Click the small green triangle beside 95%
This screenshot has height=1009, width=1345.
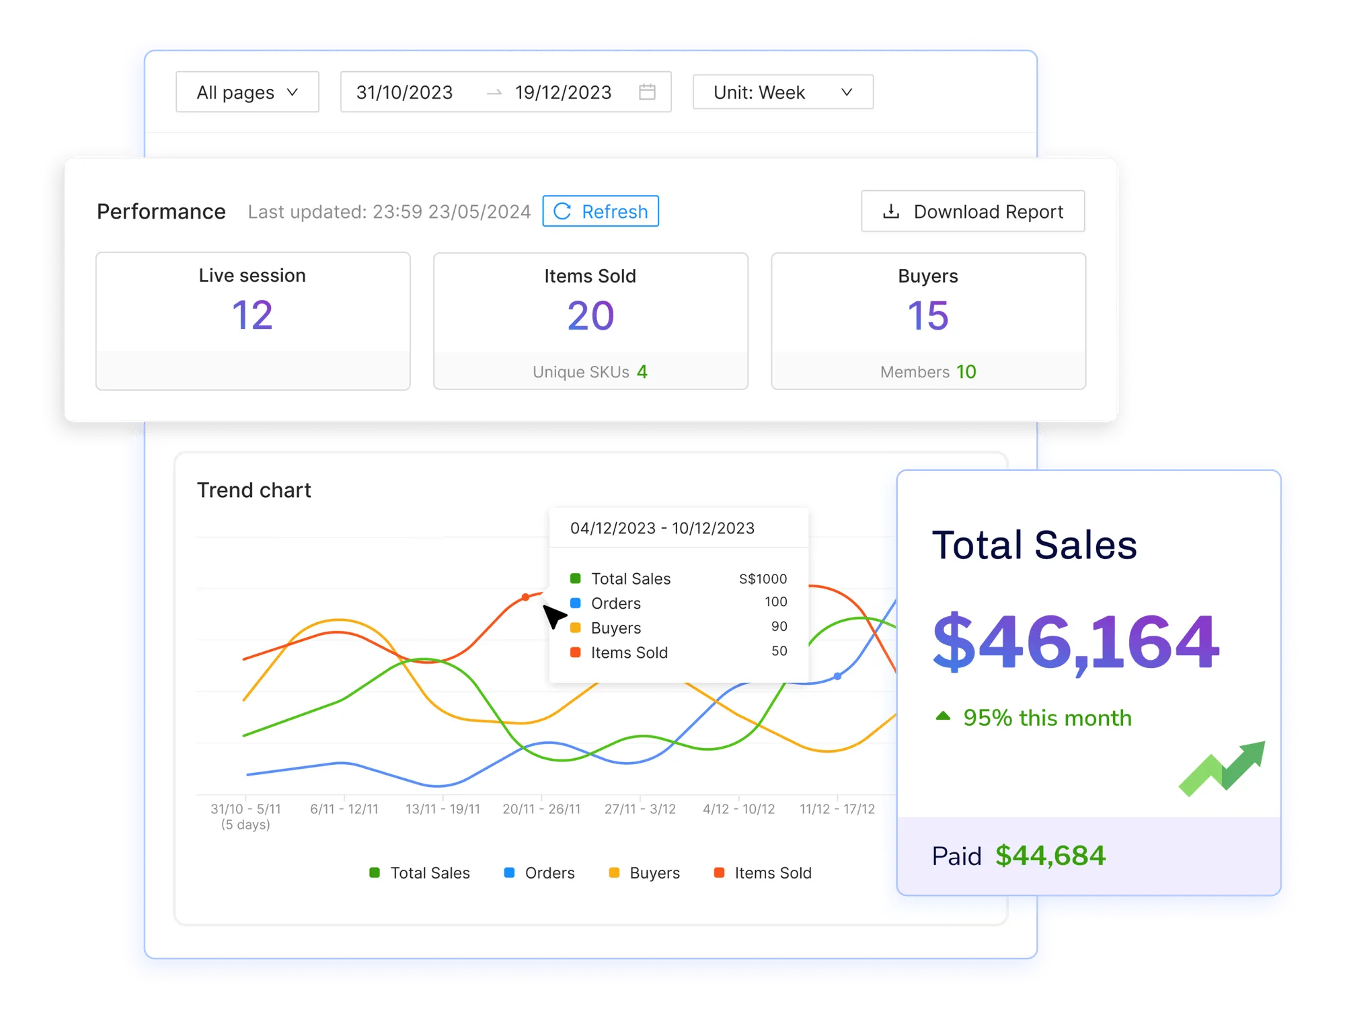[x=943, y=716]
